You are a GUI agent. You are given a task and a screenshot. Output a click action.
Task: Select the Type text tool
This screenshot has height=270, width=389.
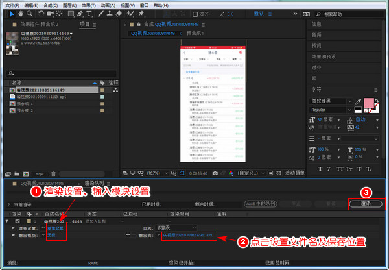point(89,14)
